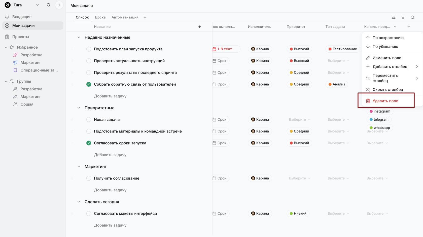Collapse the Избранное sidebar group
423x237 pixels.
[6, 47]
